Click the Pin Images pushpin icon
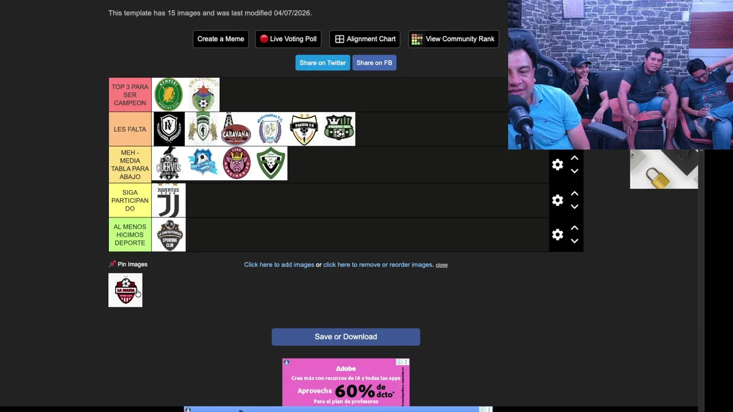The width and height of the screenshot is (733, 412). click(x=112, y=264)
